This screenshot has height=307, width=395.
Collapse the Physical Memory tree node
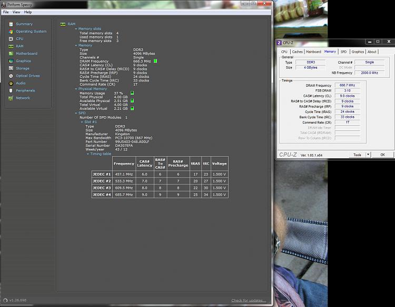[76, 89]
